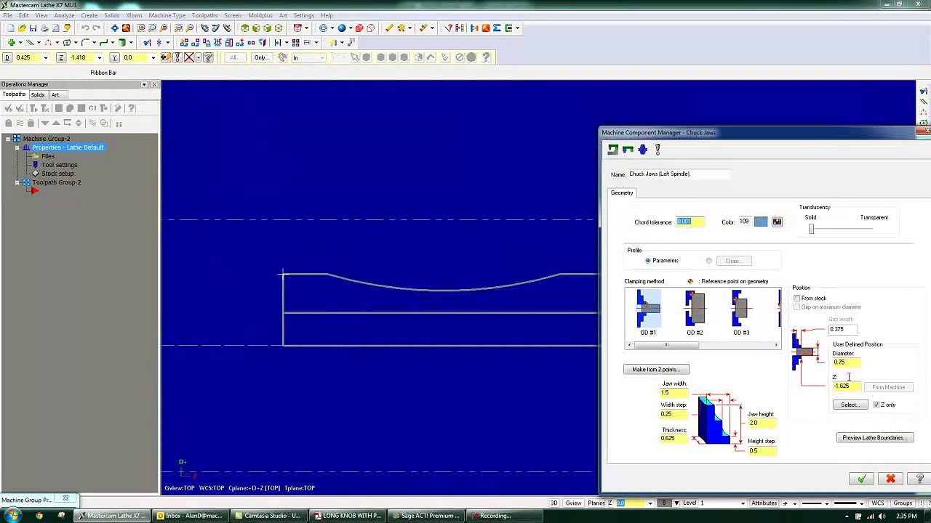Click the New file icon in toolbar
The height and width of the screenshot is (523, 931).
10,28
